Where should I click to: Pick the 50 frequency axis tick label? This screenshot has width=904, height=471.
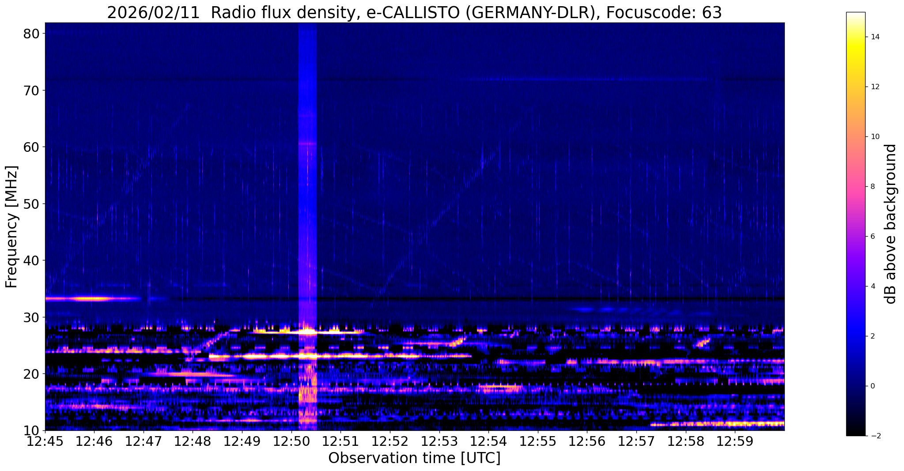[x=32, y=204]
